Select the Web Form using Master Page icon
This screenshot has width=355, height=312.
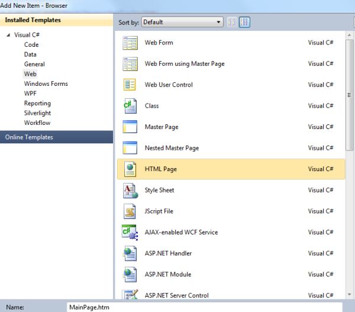click(130, 64)
